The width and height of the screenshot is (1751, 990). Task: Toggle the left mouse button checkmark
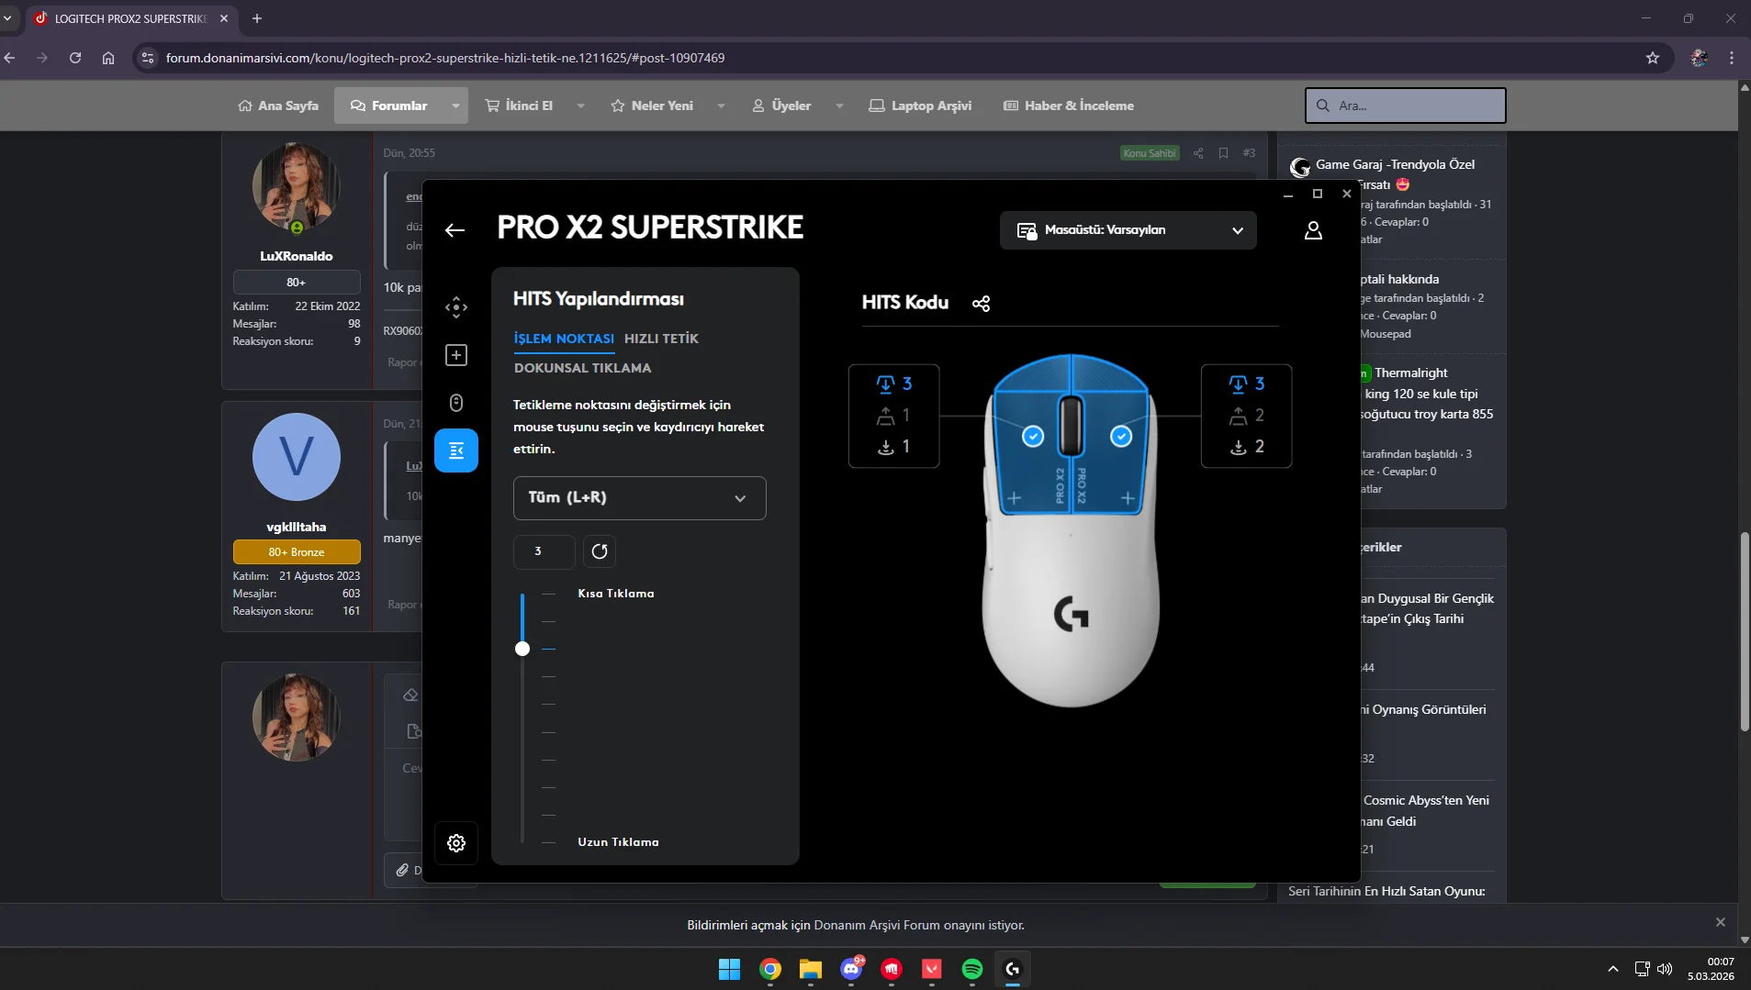[x=1033, y=437]
